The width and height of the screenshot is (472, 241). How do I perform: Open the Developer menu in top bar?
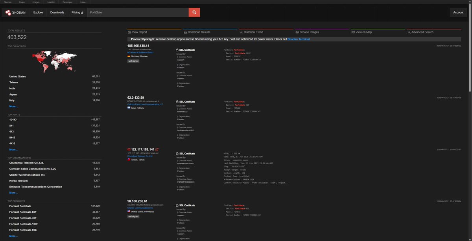pyautogui.click(x=68, y=2)
